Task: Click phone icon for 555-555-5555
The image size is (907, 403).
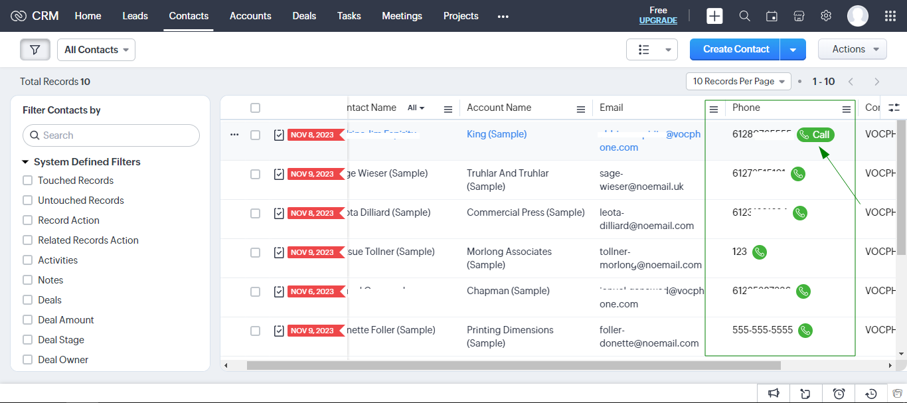Action: (805, 330)
